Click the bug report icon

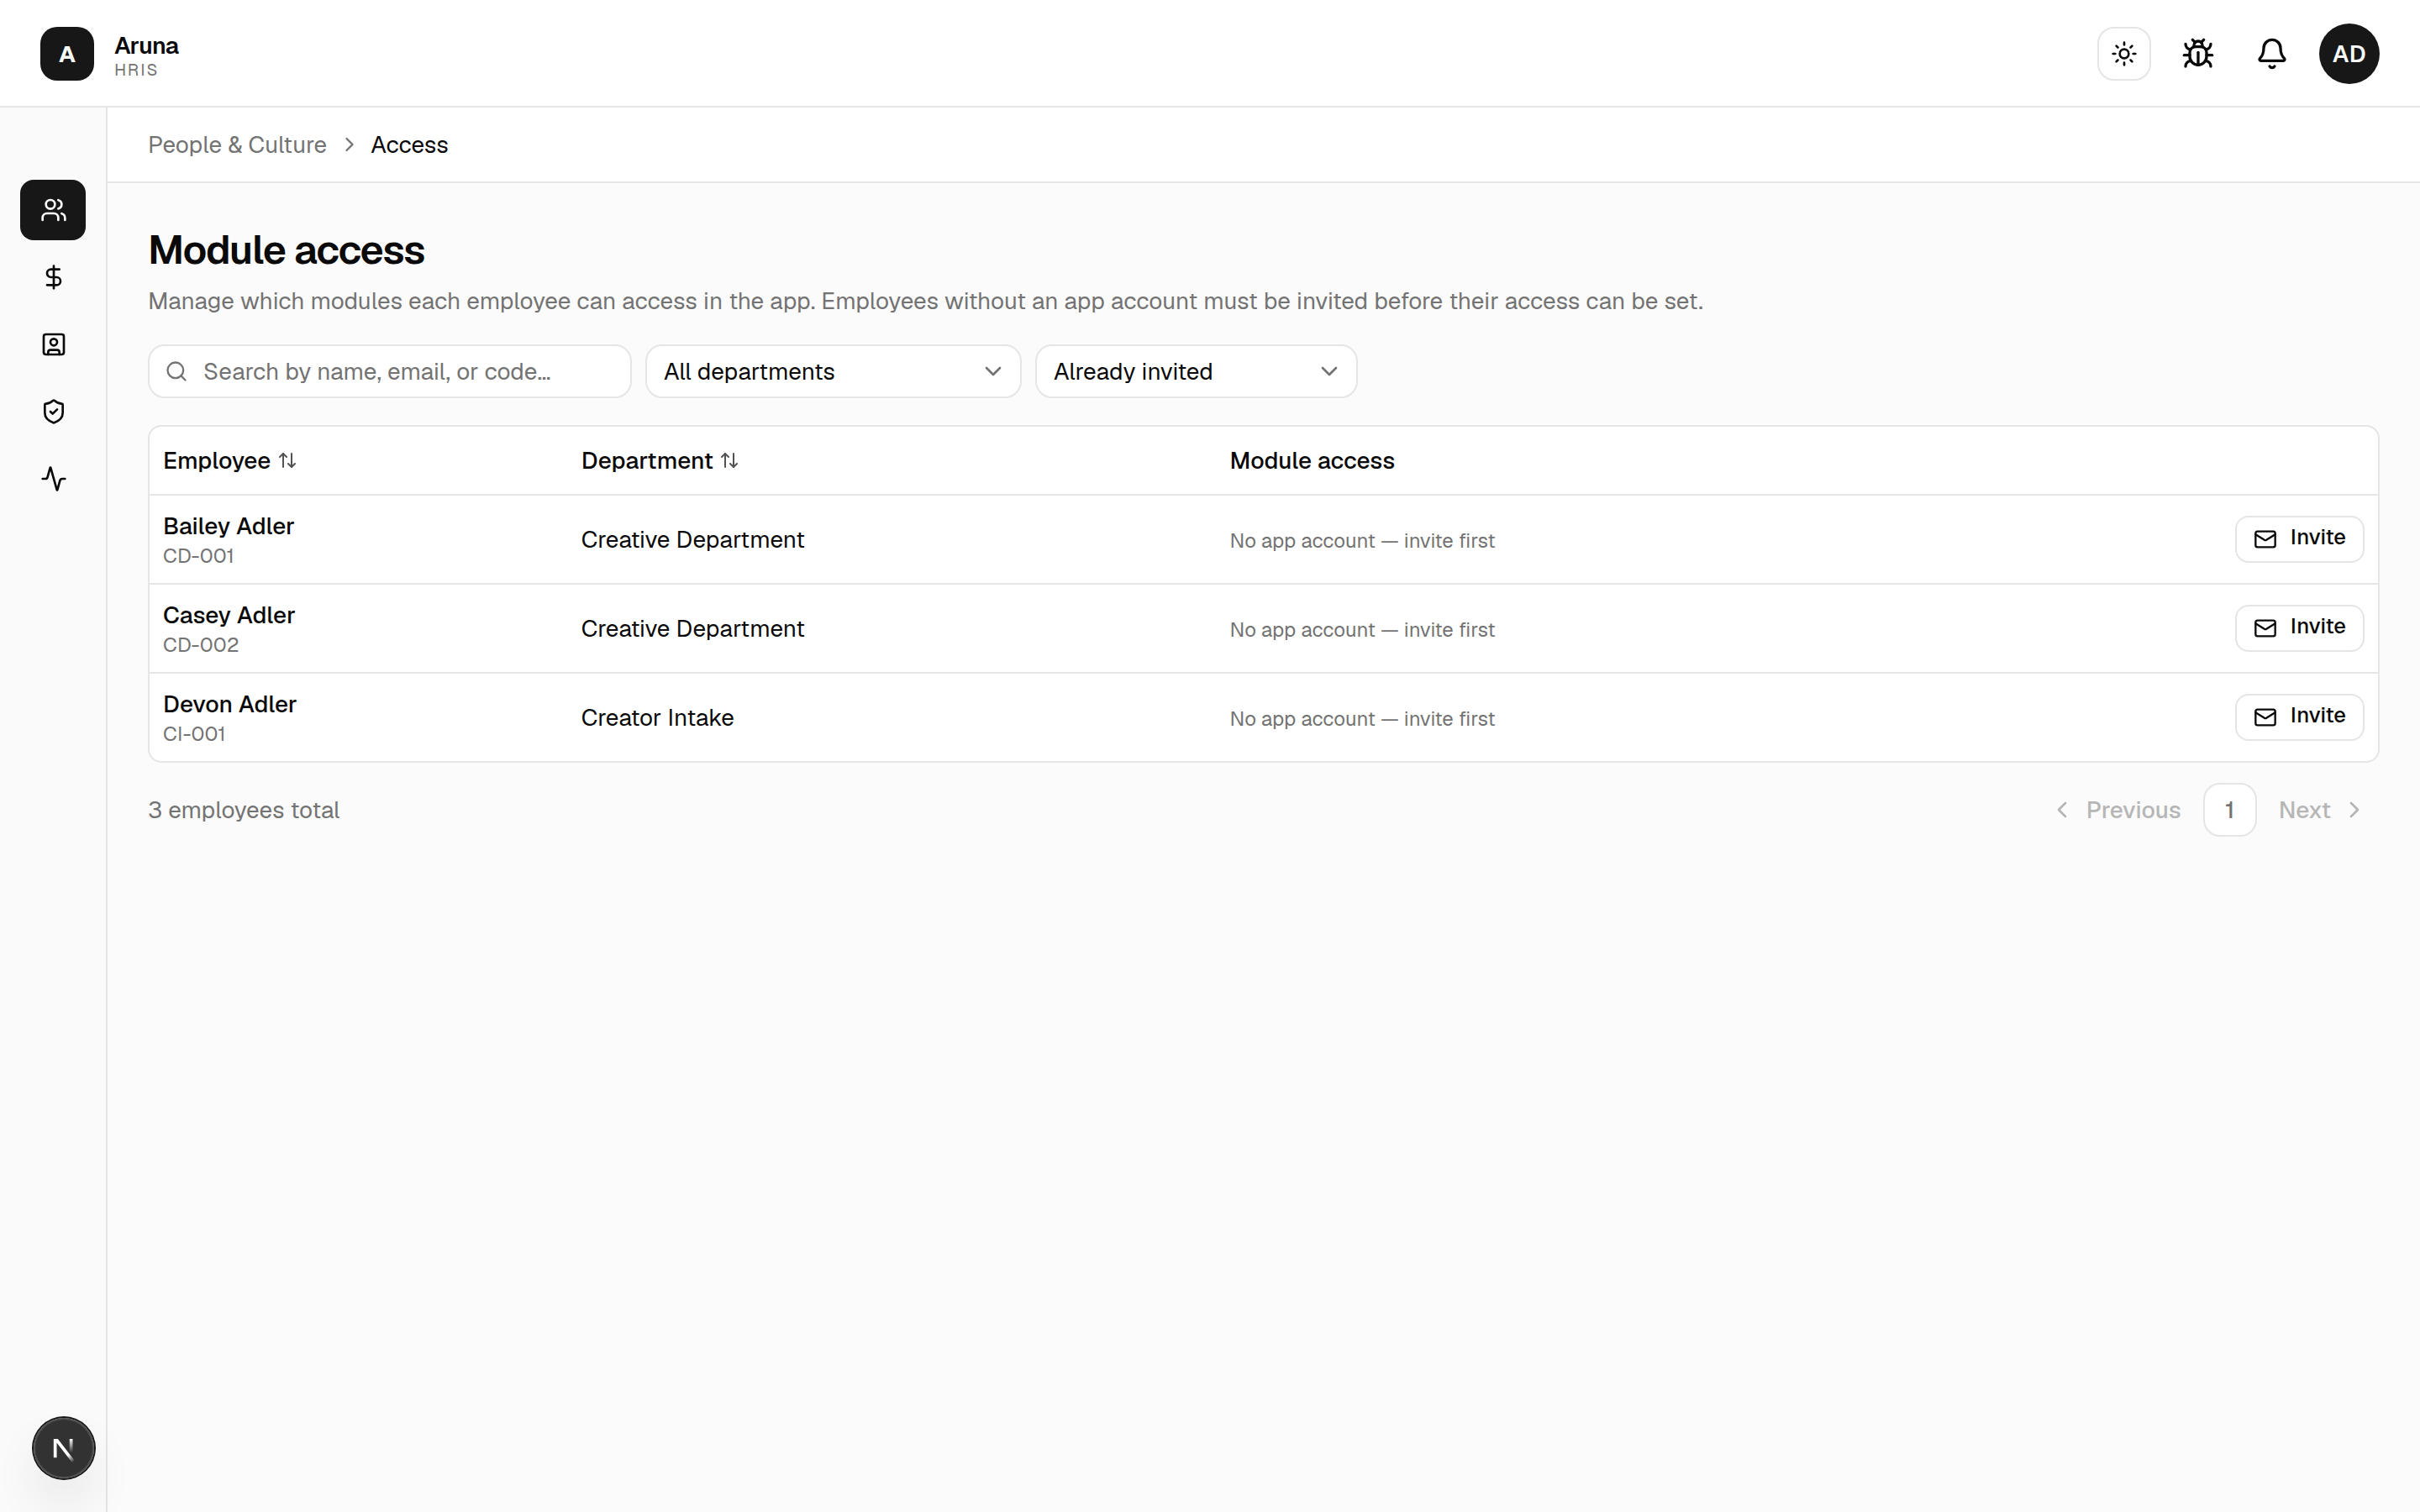pyautogui.click(x=2197, y=53)
